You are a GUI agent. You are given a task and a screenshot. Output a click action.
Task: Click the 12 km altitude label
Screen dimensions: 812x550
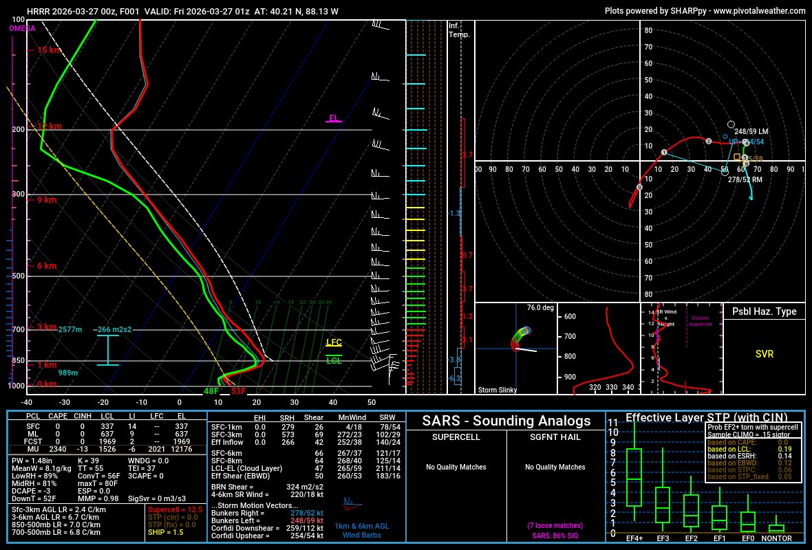49,126
